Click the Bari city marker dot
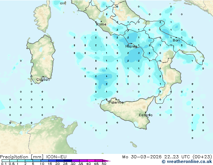Screen dimensions: 213x165 tap(176, 37)
